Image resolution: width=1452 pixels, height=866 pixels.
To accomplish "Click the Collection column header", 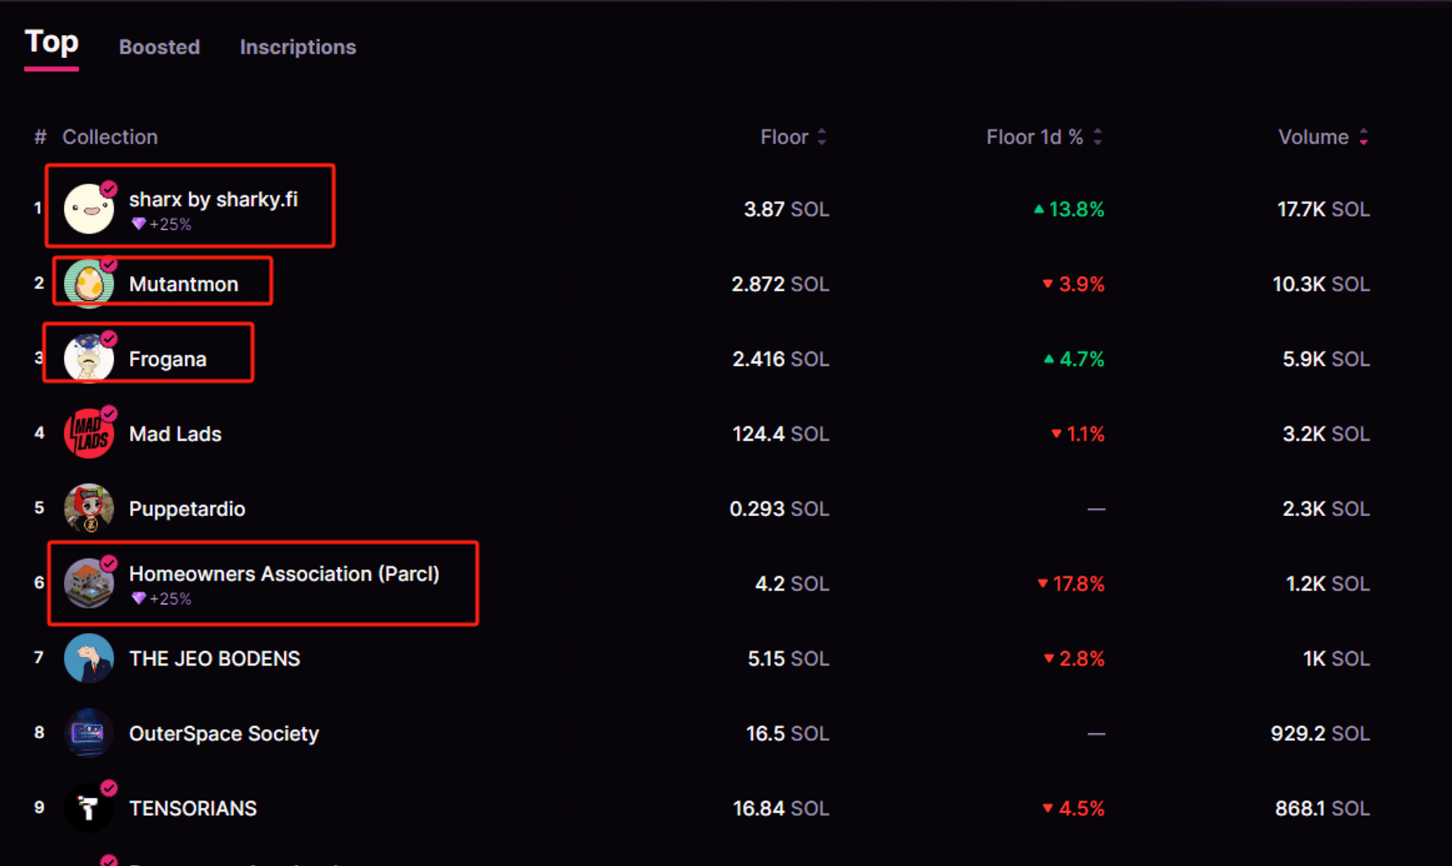I will [x=110, y=136].
